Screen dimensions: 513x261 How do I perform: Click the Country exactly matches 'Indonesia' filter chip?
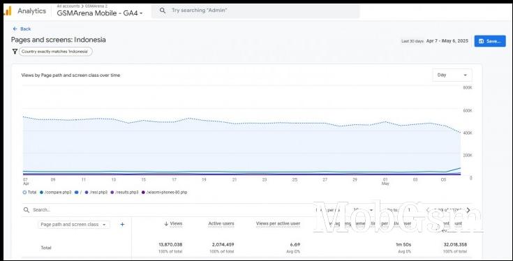(x=55, y=52)
